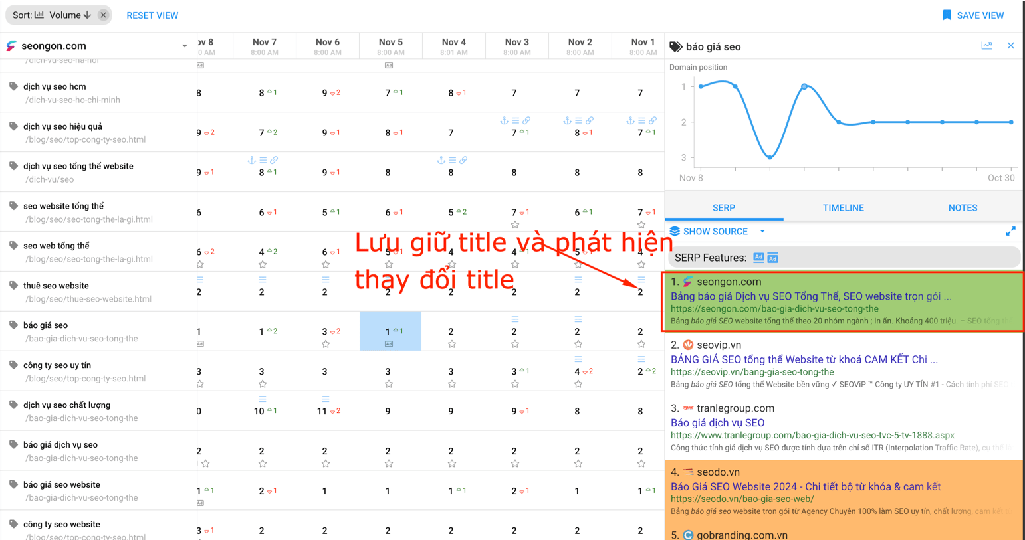The image size is (1025, 540).
Task: Click the tag icon beside công ty seo website
Action: 13,524
